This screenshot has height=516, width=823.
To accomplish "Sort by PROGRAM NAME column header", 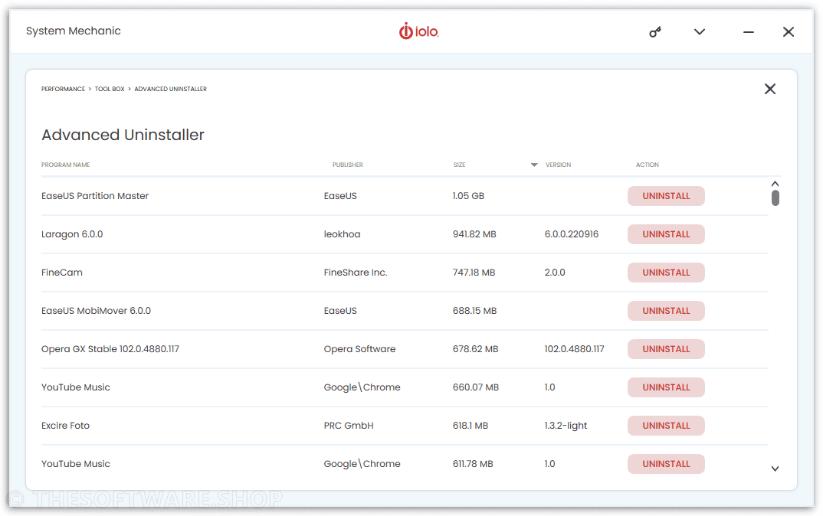I will [66, 165].
